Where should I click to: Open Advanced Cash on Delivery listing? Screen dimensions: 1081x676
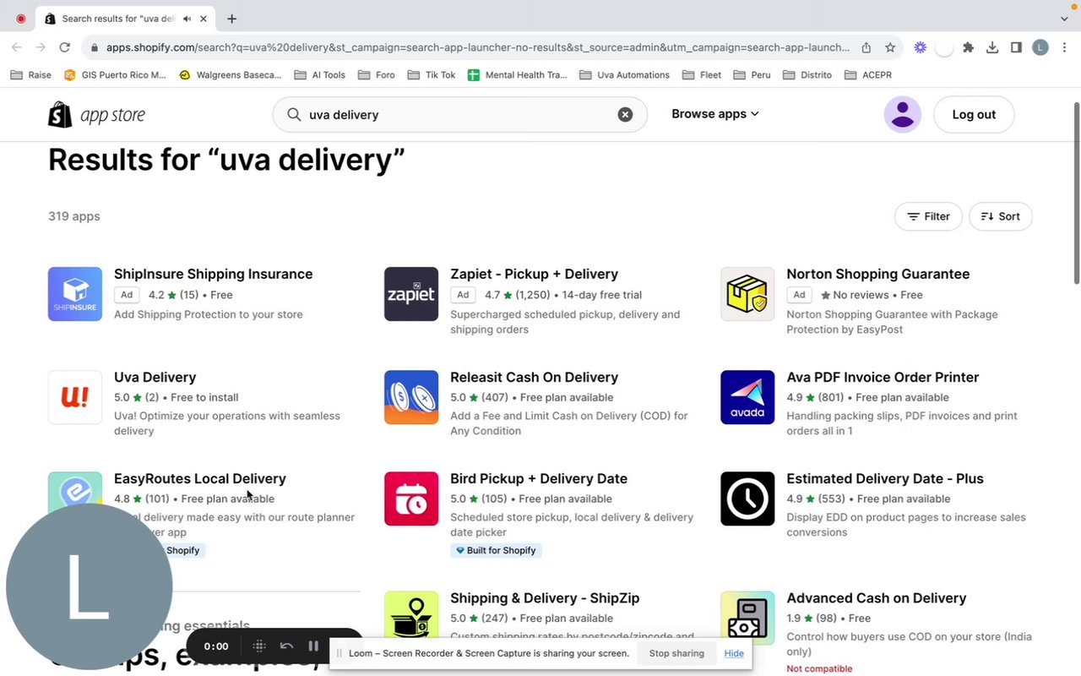coord(876,597)
